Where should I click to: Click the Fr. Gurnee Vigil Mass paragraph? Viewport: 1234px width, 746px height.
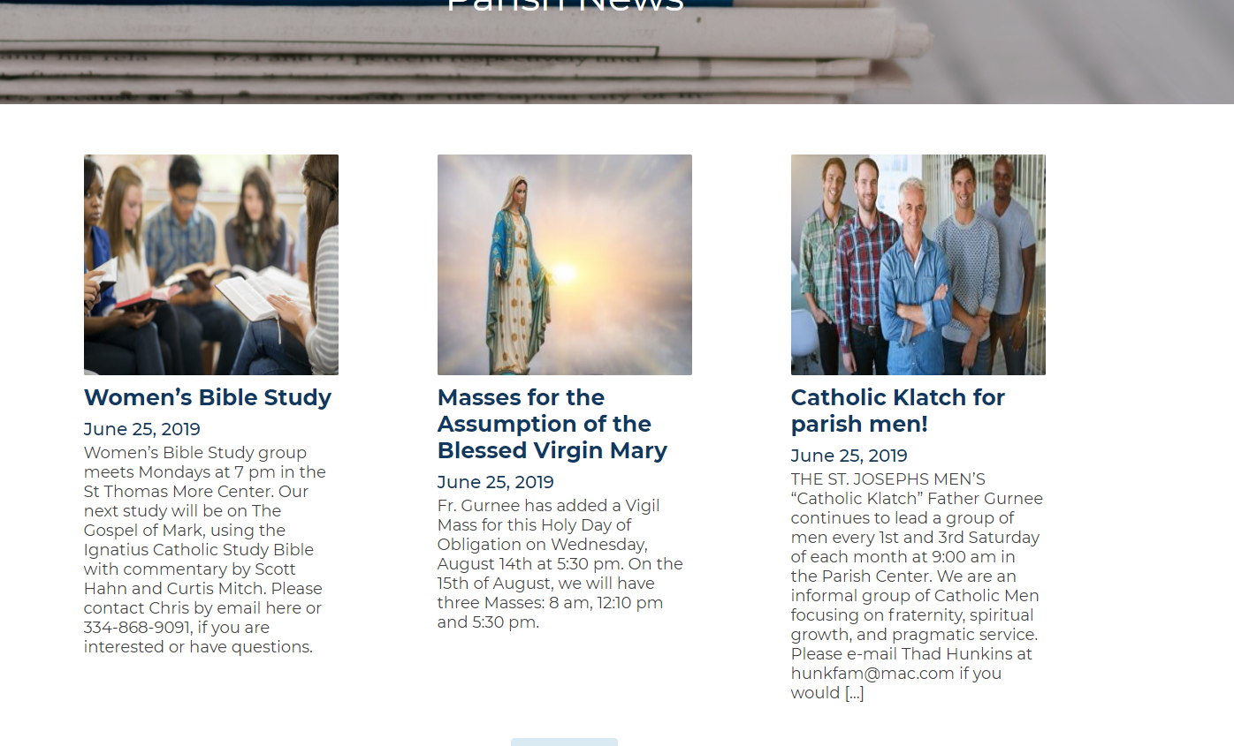(560, 564)
